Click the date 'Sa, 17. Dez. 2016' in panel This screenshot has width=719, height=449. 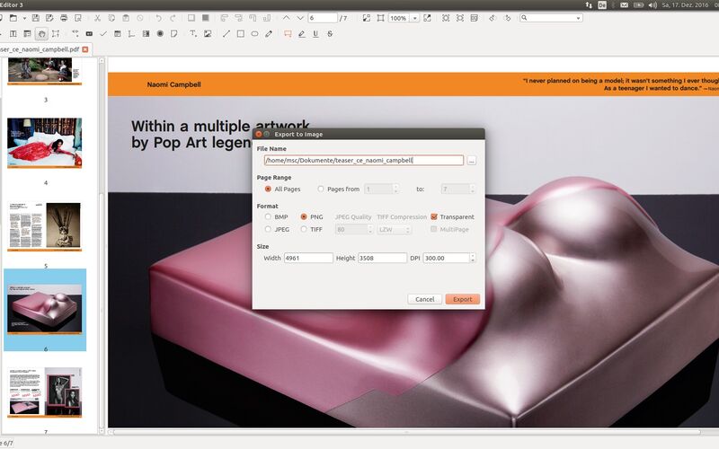tap(685, 5)
